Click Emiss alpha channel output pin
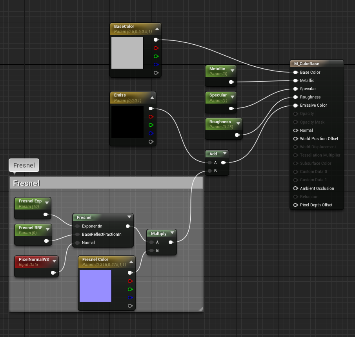The image size is (355, 337). point(151,142)
